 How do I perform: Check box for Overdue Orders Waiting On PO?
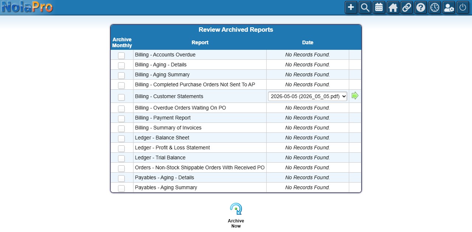(x=121, y=109)
